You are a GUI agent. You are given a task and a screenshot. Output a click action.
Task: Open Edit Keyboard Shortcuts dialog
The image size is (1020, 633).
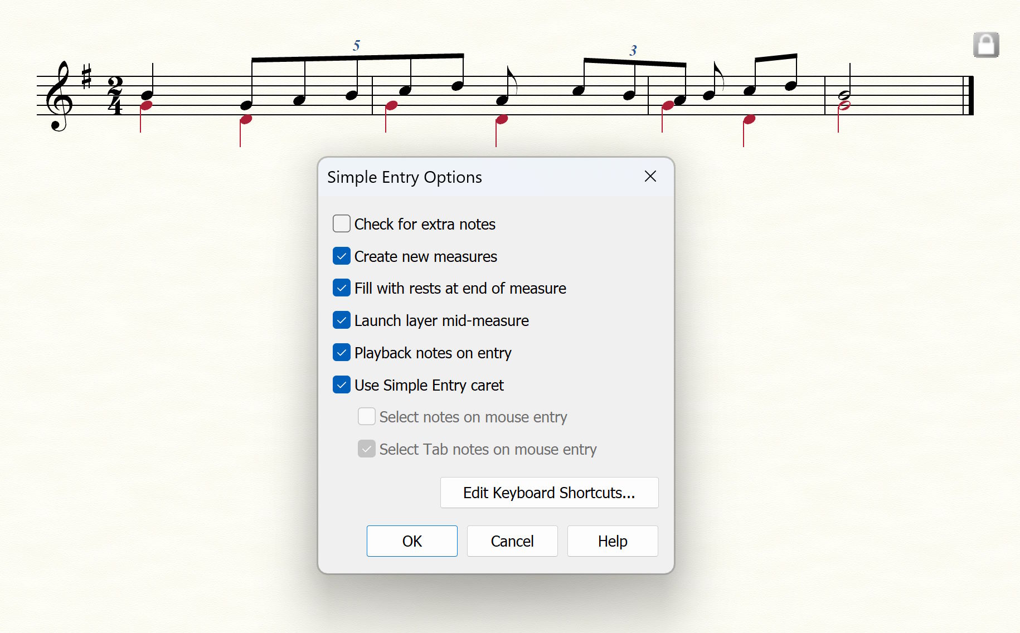[x=549, y=493]
